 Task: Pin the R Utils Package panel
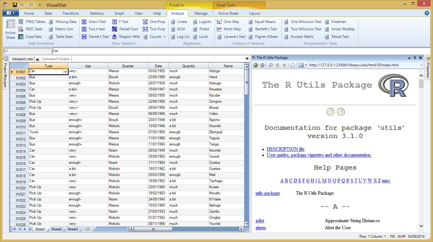(x=415, y=58)
